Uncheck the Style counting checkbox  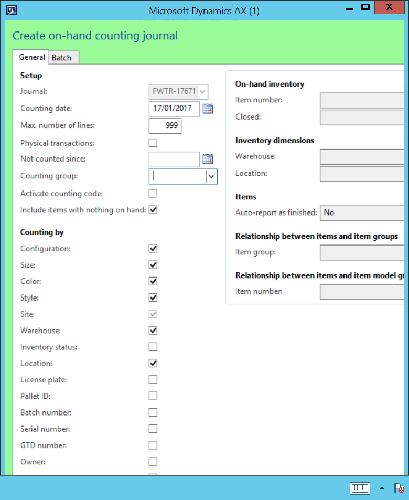tap(153, 297)
